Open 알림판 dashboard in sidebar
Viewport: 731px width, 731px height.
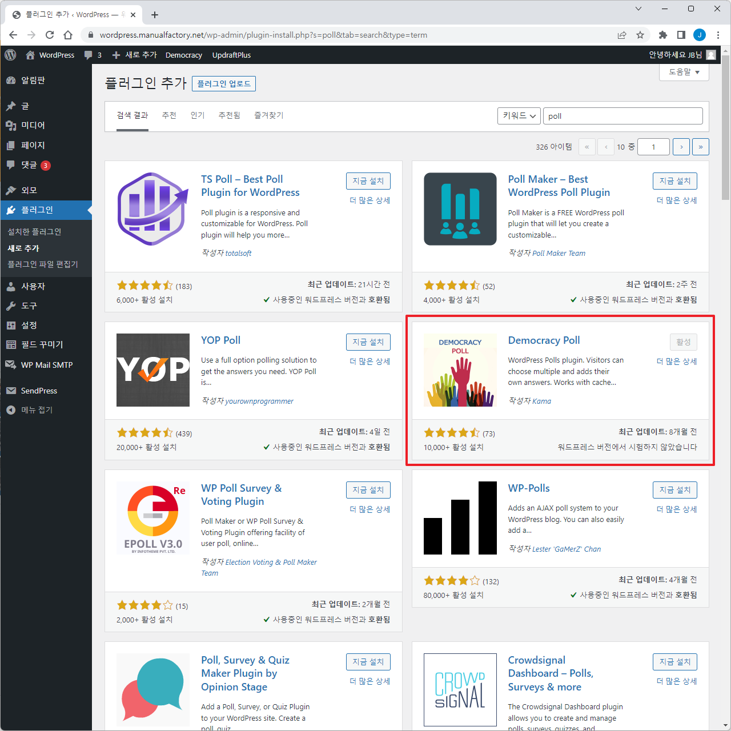46,81
